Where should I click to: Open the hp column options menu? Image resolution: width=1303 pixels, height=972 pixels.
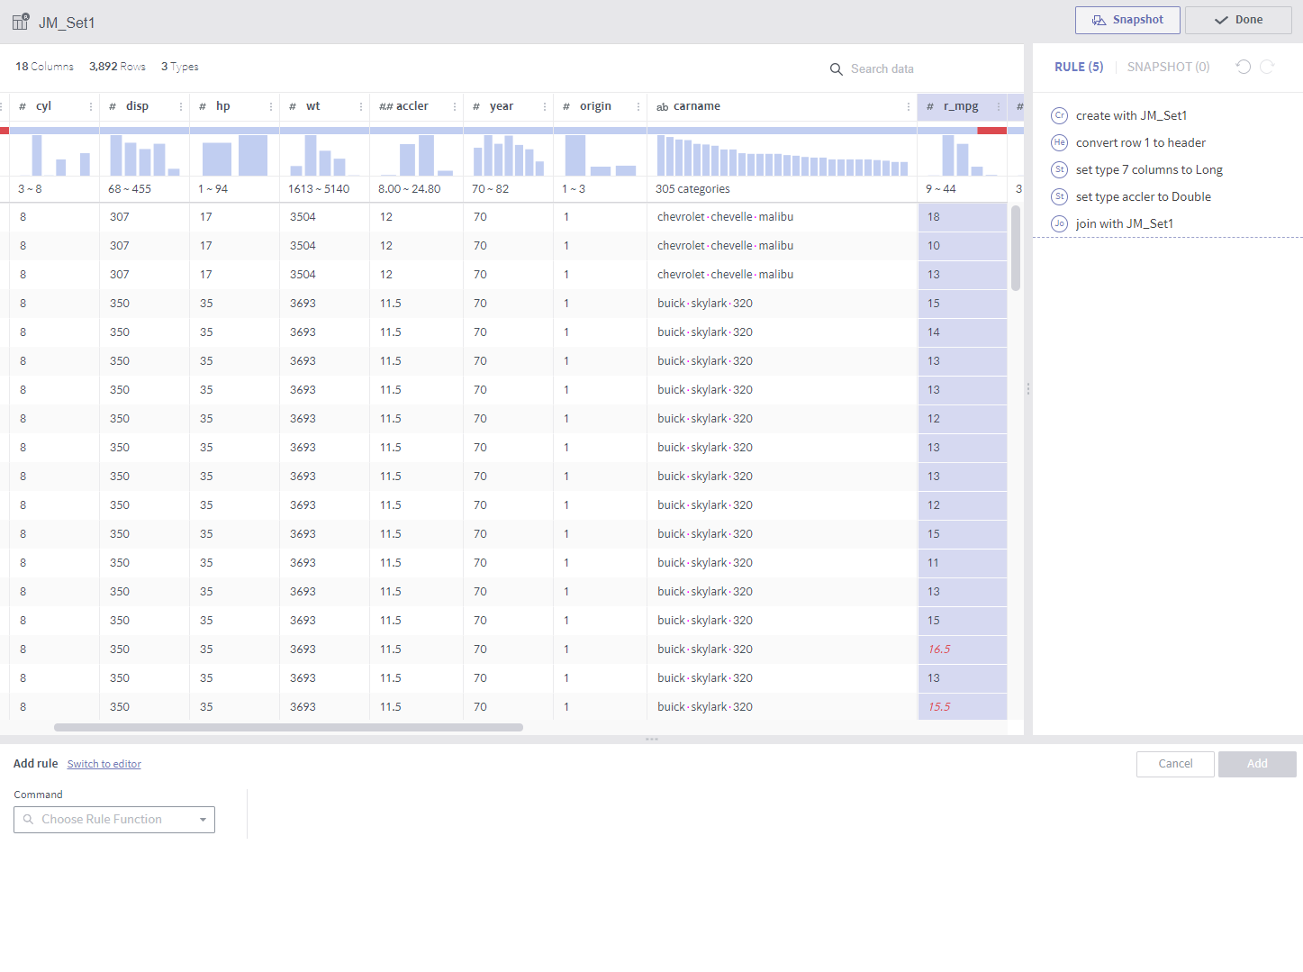tap(271, 106)
